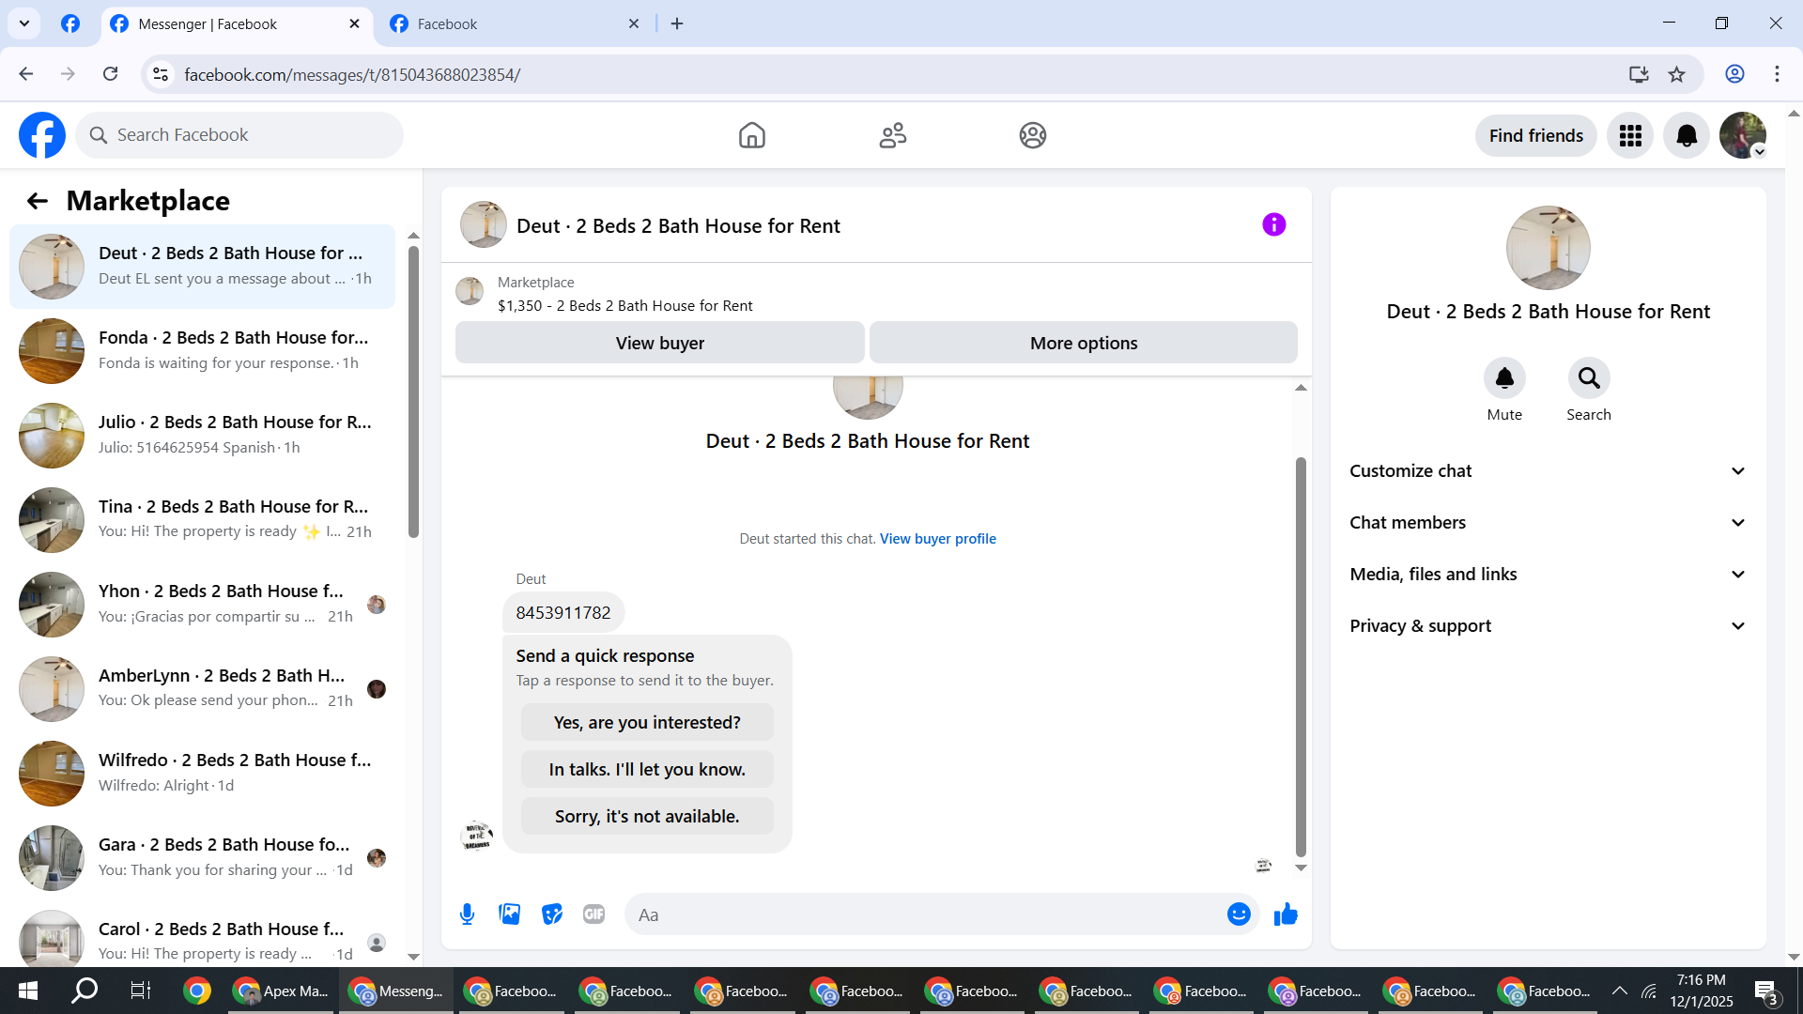This screenshot has height=1014, width=1803.
Task: Search in conversation using magnifier icon
Action: pos(1589,378)
